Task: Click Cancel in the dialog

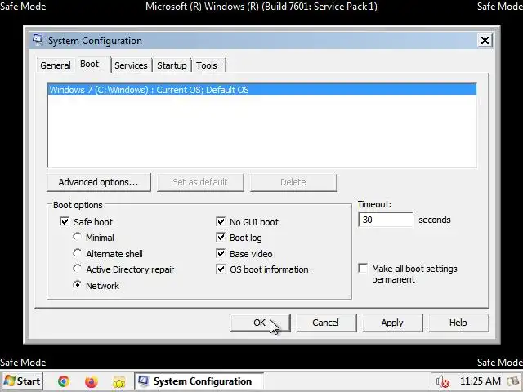Action: [325, 323]
